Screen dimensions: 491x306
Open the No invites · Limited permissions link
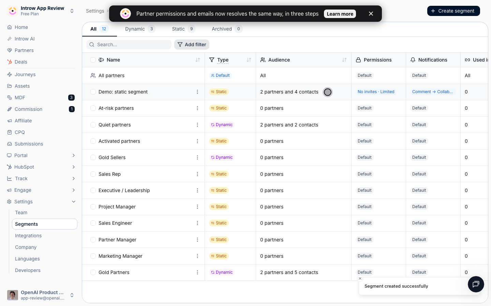376,92
